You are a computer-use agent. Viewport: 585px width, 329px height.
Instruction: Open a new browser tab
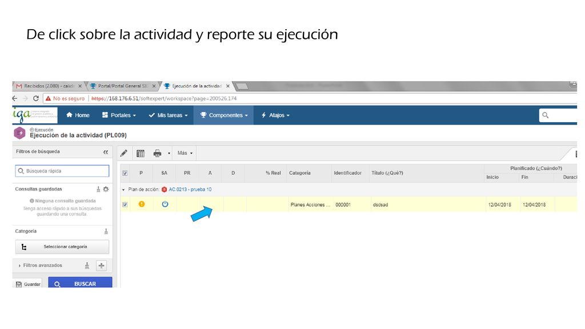242,86
